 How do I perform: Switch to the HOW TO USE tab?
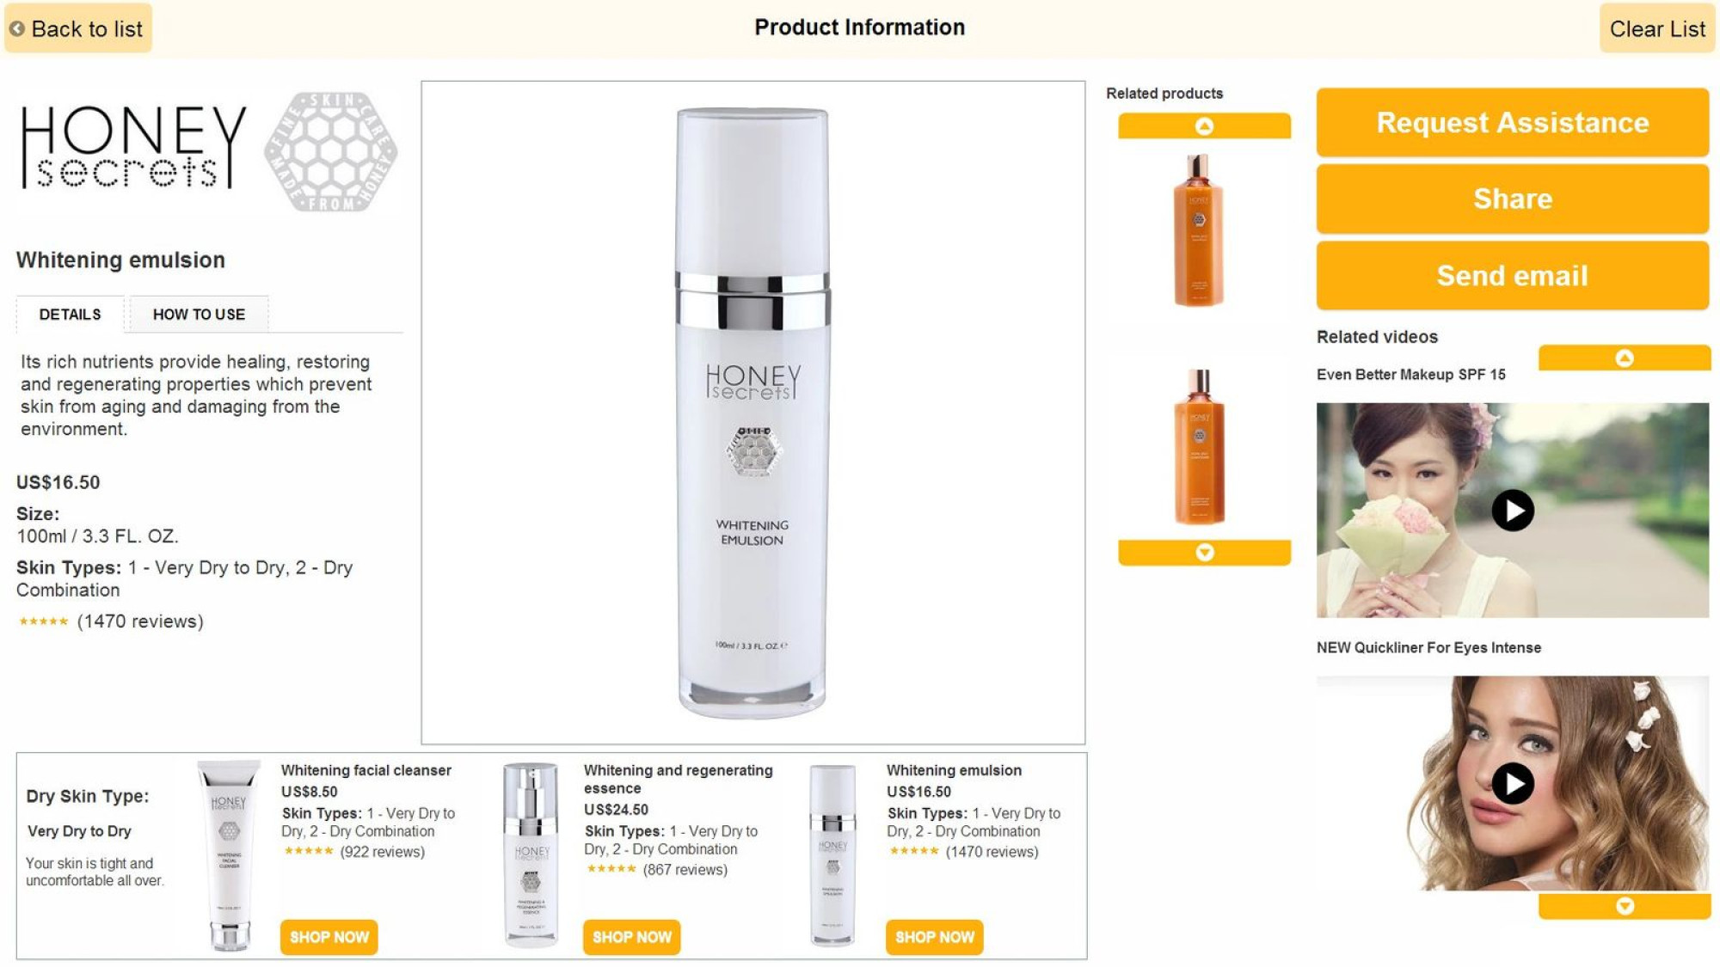(x=199, y=315)
